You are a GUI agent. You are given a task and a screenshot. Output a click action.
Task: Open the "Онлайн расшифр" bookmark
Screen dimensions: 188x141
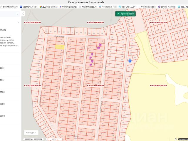(68, 7)
